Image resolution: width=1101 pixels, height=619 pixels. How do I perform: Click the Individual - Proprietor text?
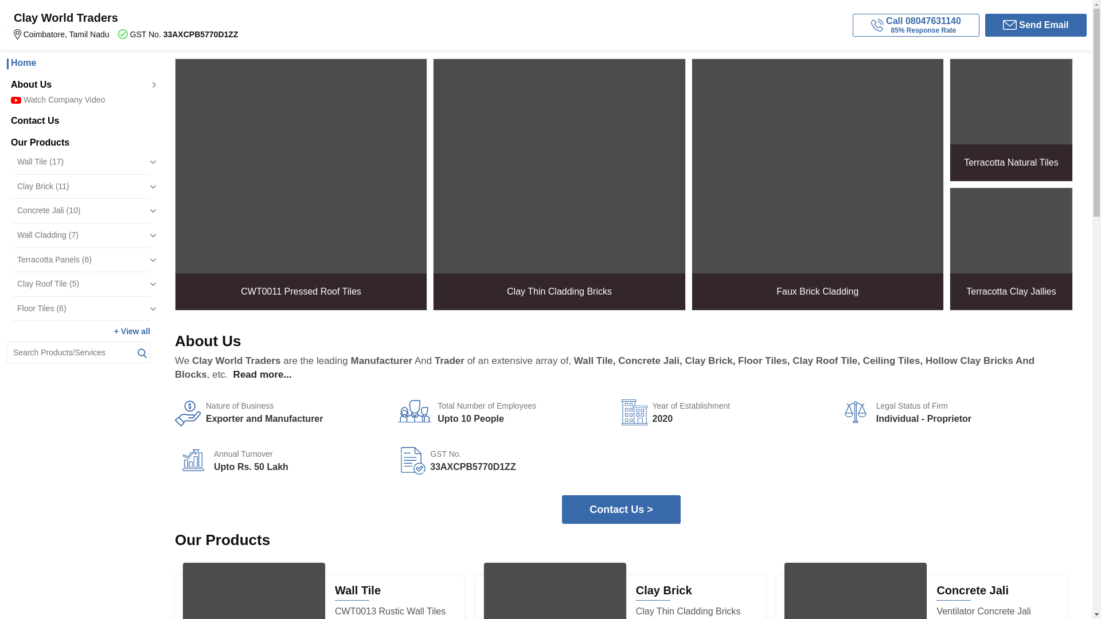924,419
